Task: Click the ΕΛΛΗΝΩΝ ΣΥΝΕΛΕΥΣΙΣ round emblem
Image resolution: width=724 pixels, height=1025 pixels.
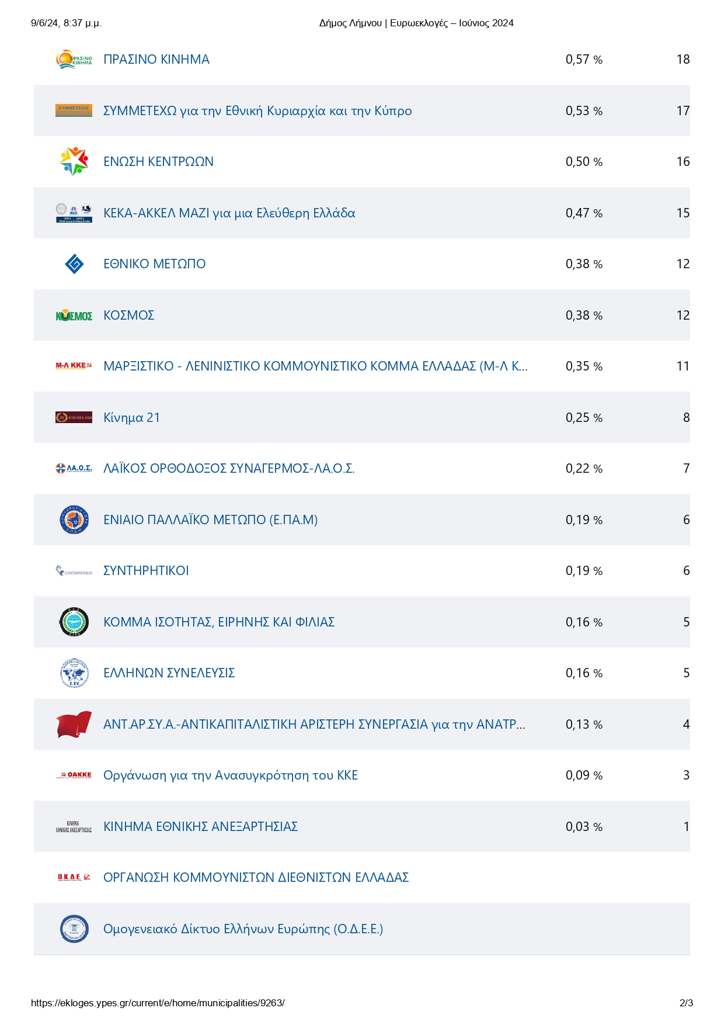Action: [74, 673]
